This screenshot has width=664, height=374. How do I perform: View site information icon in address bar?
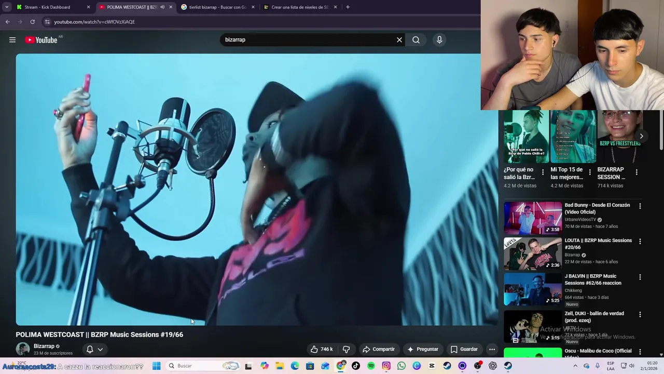tap(47, 22)
